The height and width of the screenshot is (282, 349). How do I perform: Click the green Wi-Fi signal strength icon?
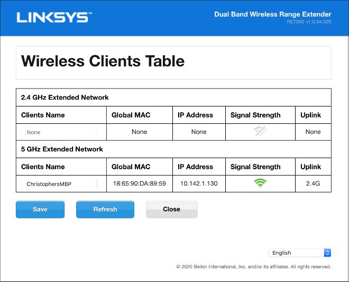(260, 183)
